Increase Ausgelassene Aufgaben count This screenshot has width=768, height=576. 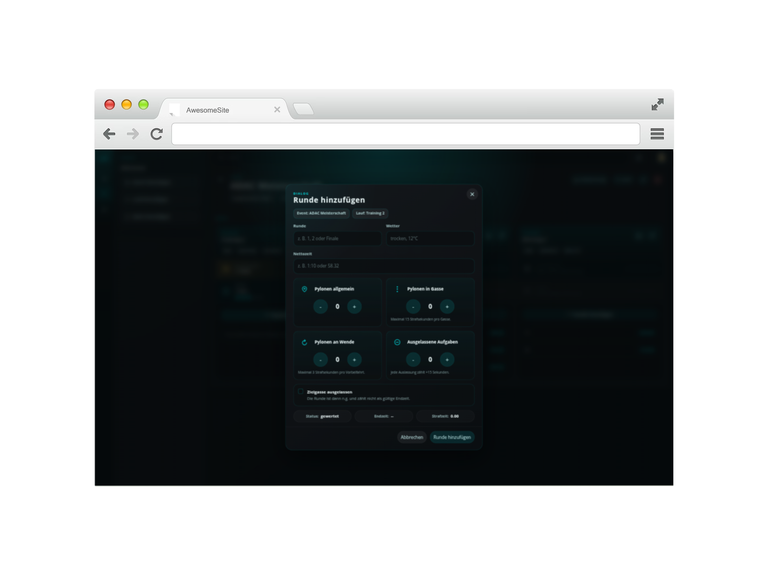[x=447, y=360]
